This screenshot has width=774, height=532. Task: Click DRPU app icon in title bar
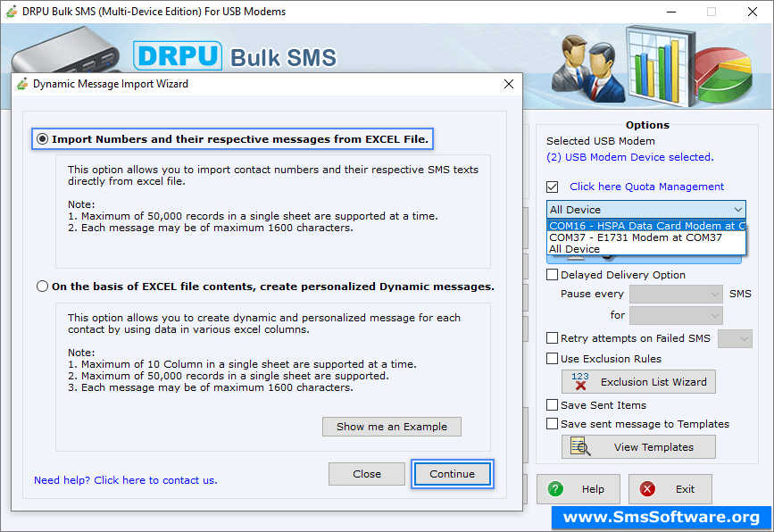pos(11,11)
